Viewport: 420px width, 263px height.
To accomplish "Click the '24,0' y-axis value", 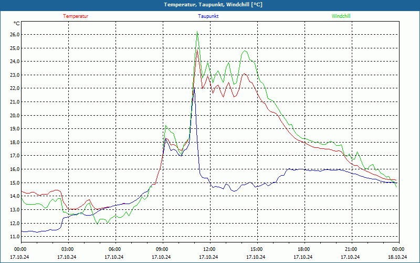I will pyautogui.click(x=15, y=61).
